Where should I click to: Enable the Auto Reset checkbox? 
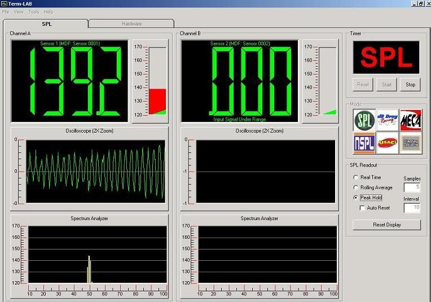[363, 208]
